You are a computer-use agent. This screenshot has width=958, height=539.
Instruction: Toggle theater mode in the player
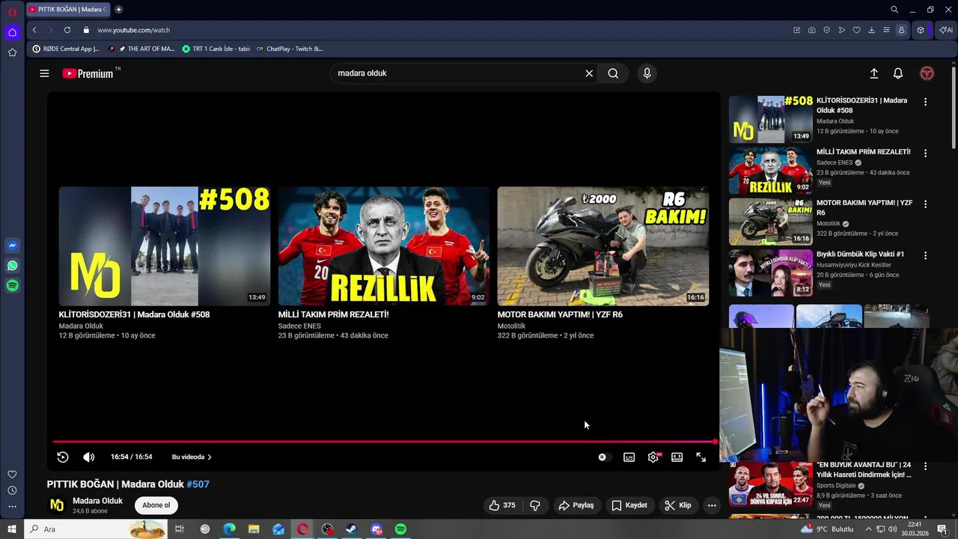tap(677, 457)
